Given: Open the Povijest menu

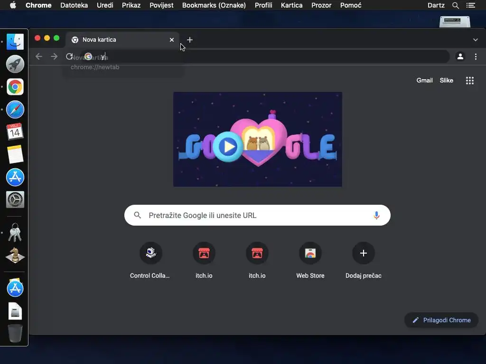Looking at the screenshot, I should [161, 5].
